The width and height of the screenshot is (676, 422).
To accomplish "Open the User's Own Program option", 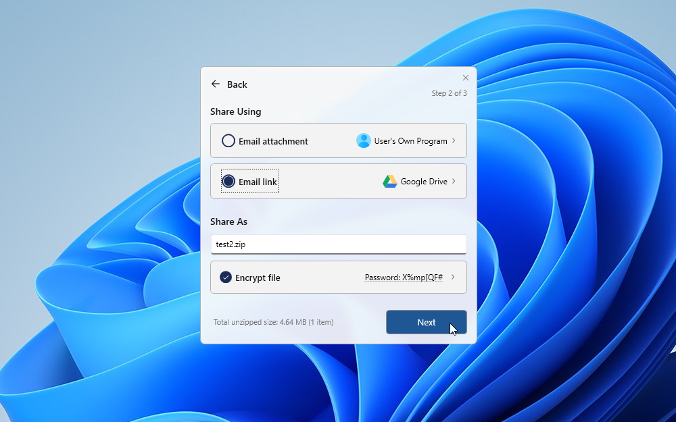I will [x=410, y=141].
